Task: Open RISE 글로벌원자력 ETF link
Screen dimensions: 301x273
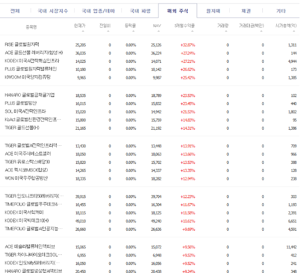Action: tap(22, 44)
